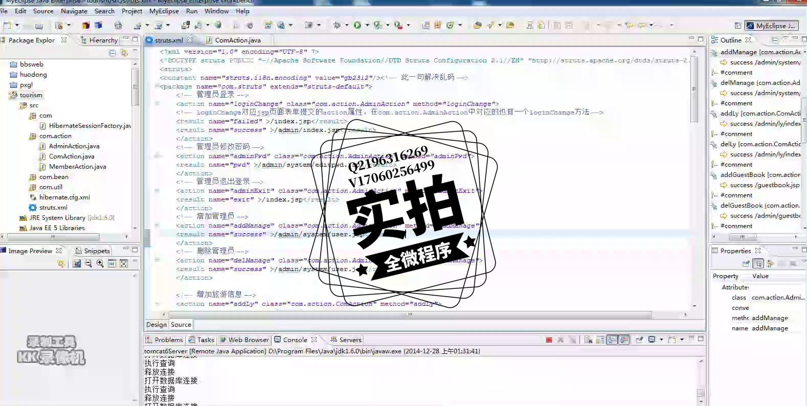Terminate the console with the red stop icon

click(x=549, y=340)
